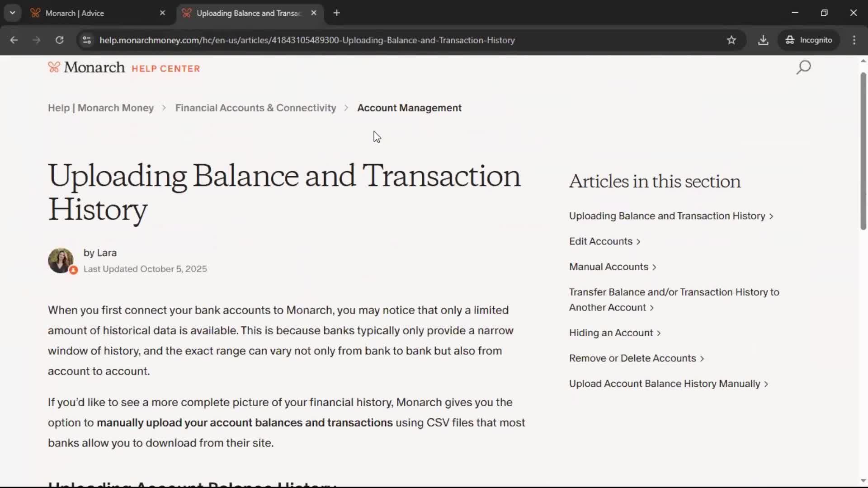The width and height of the screenshot is (868, 488).
Task: Click the vertical page scrollbar thumb
Action: click(x=863, y=151)
